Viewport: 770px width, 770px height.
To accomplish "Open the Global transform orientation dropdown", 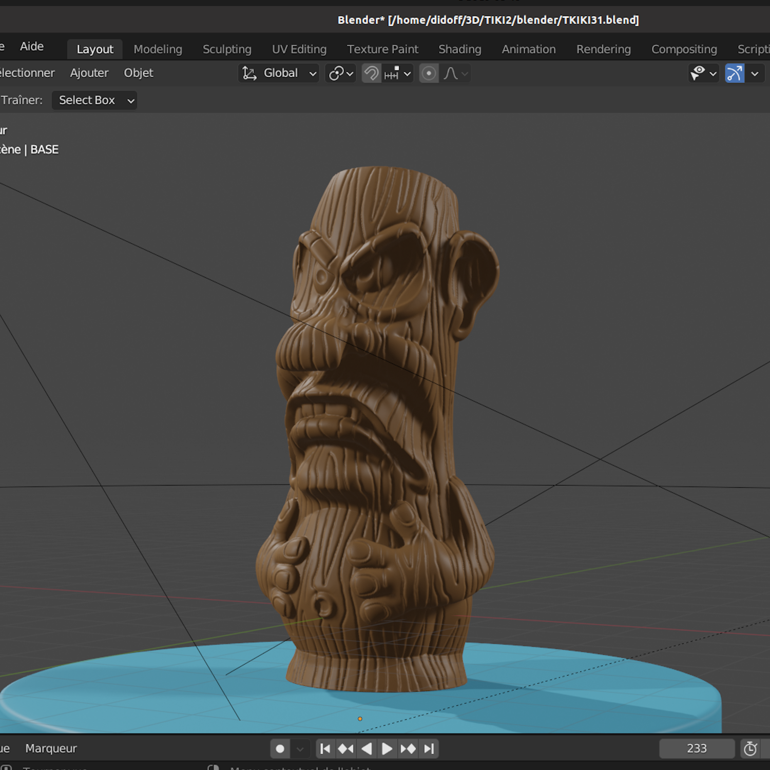I will 280,73.
